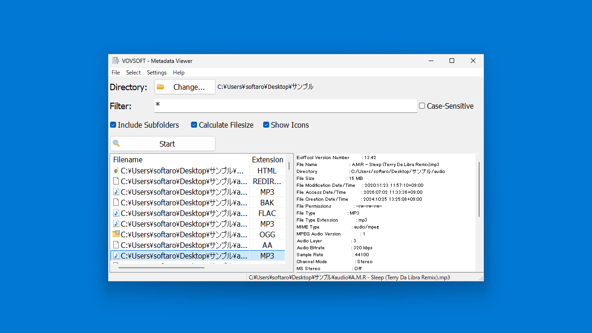592x333 pixels.
Task: Open the Help menu
Action: [179, 73]
